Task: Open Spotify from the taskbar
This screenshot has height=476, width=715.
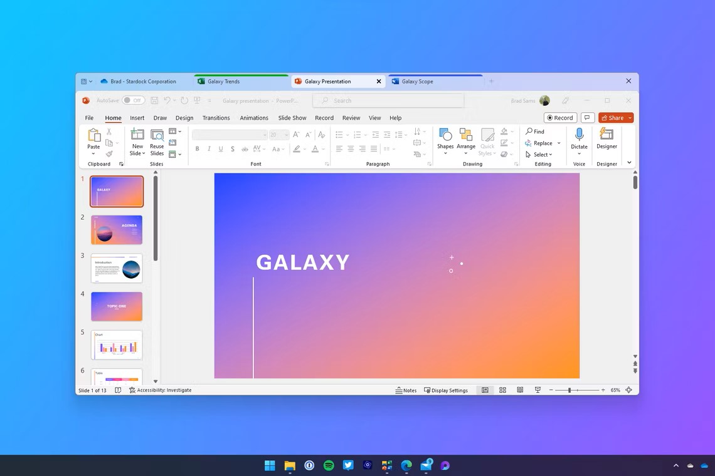Action: point(329,465)
